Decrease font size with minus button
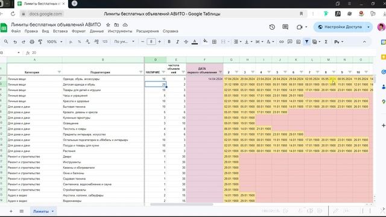Image resolution: width=386 pixels, height=217 pixels. click(142, 42)
